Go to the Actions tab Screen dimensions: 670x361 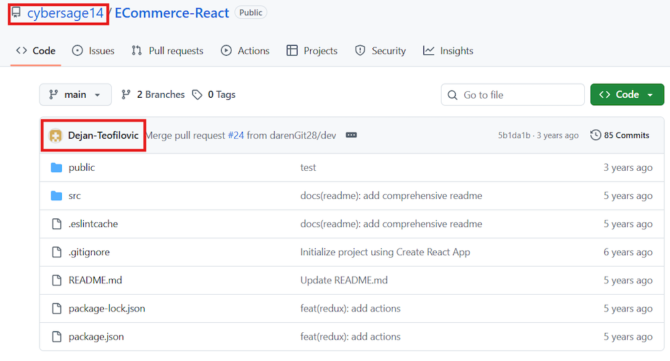pos(245,51)
